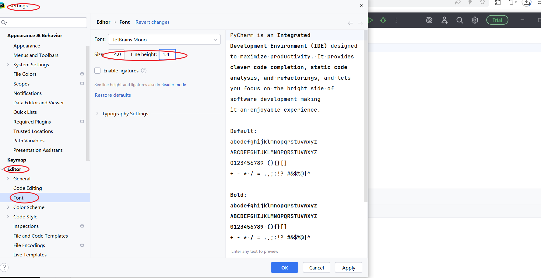Navigate back with the left arrow
Viewport: 541px width, 278px height.
pos(350,23)
